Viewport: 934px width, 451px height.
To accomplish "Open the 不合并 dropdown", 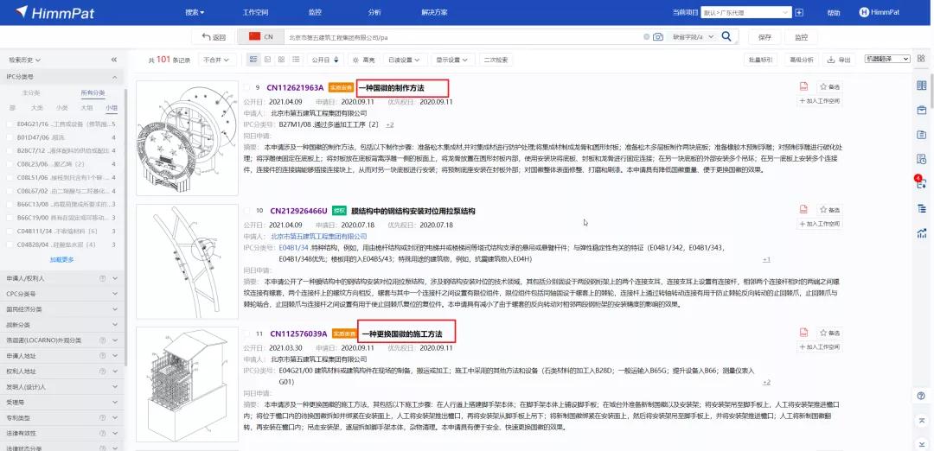I will (x=217, y=60).
